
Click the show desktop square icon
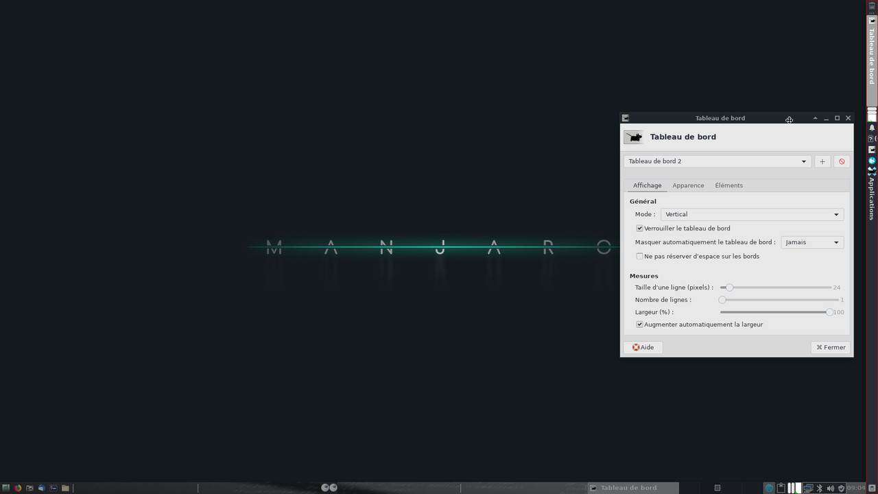pyautogui.click(x=717, y=488)
